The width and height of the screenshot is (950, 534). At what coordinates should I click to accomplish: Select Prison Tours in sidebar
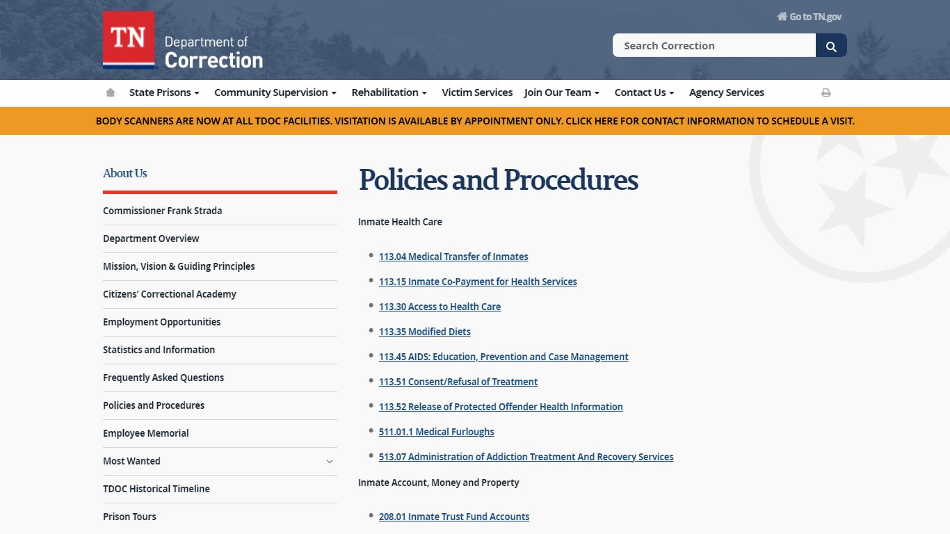(129, 517)
